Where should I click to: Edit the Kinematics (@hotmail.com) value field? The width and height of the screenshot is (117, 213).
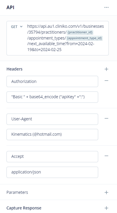click(x=52, y=135)
